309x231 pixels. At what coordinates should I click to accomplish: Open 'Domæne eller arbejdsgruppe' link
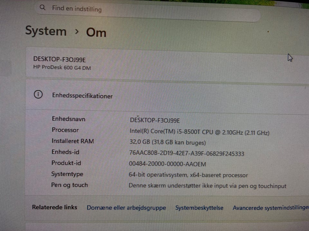pyautogui.click(x=126, y=208)
